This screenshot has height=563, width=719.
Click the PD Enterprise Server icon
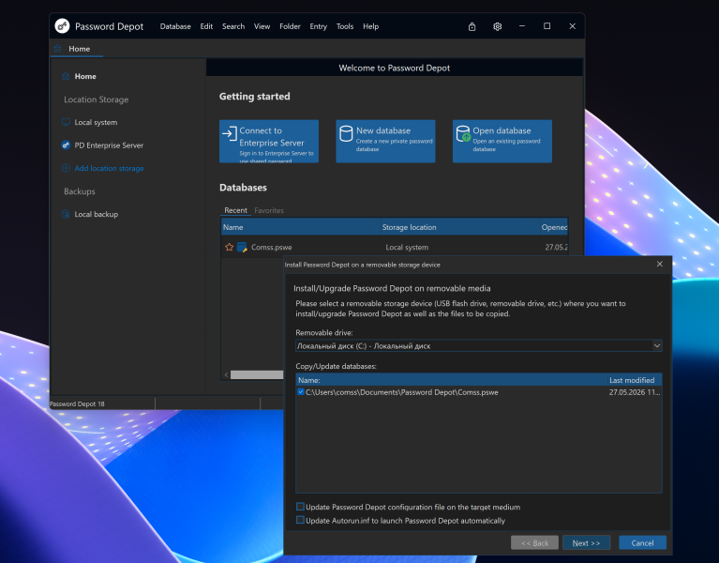[x=66, y=145]
